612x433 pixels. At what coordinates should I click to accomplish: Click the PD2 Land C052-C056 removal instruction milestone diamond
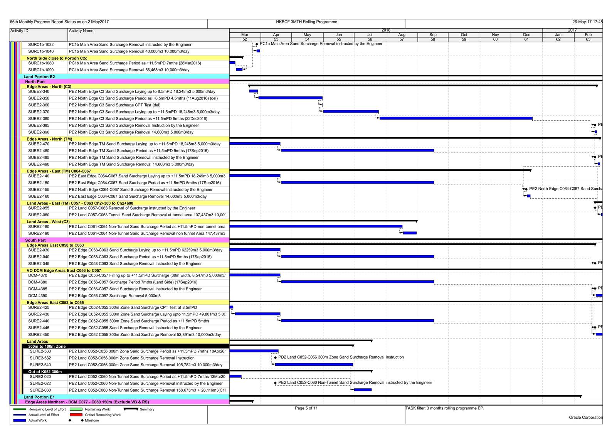(275, 357)
